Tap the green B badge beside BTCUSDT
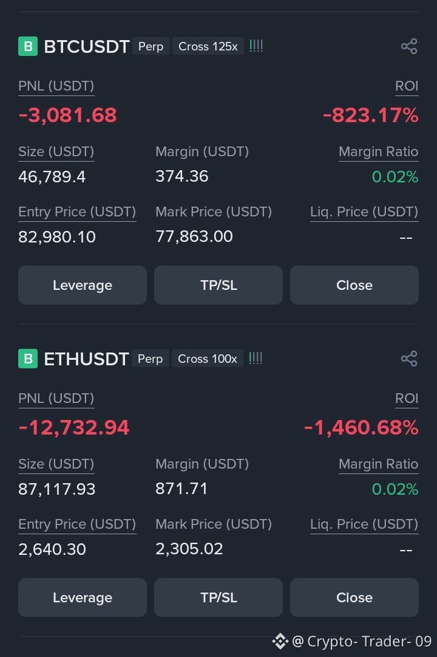Viewport: 437px width, 657px height. point(28,46)
